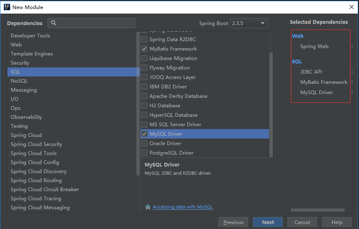Select MySQL Driver in Selected Dependencies
359x229 pixels.
pyautogui.click(x=317, y=93)
